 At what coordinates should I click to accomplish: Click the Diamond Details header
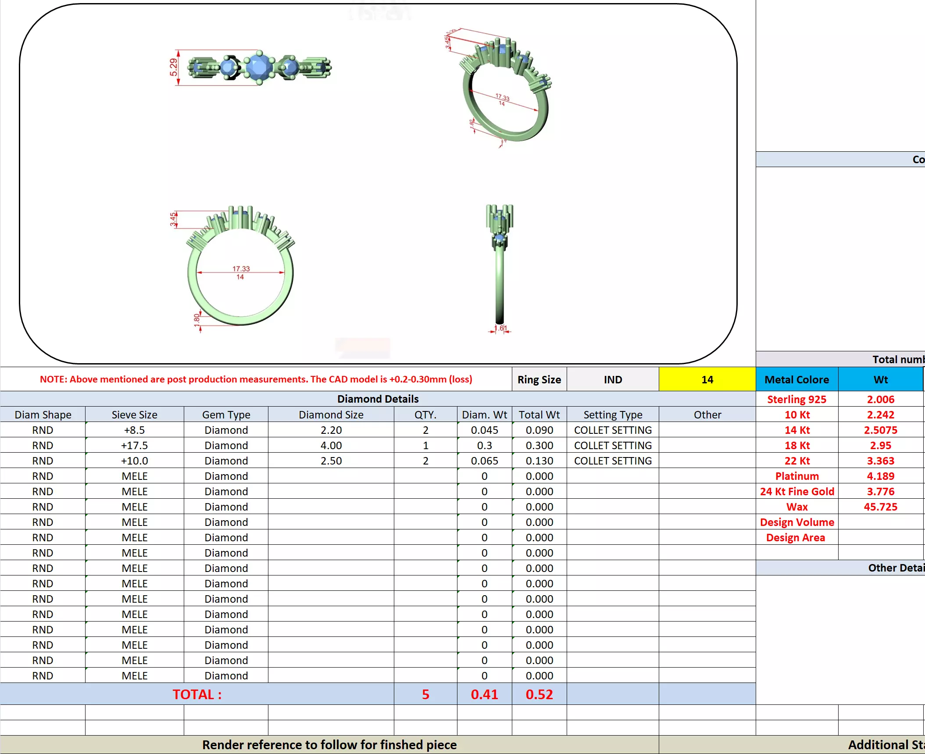point(378,399)
